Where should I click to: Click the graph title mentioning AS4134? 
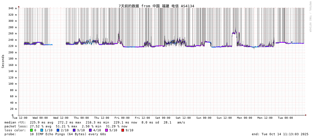point(156,6)
